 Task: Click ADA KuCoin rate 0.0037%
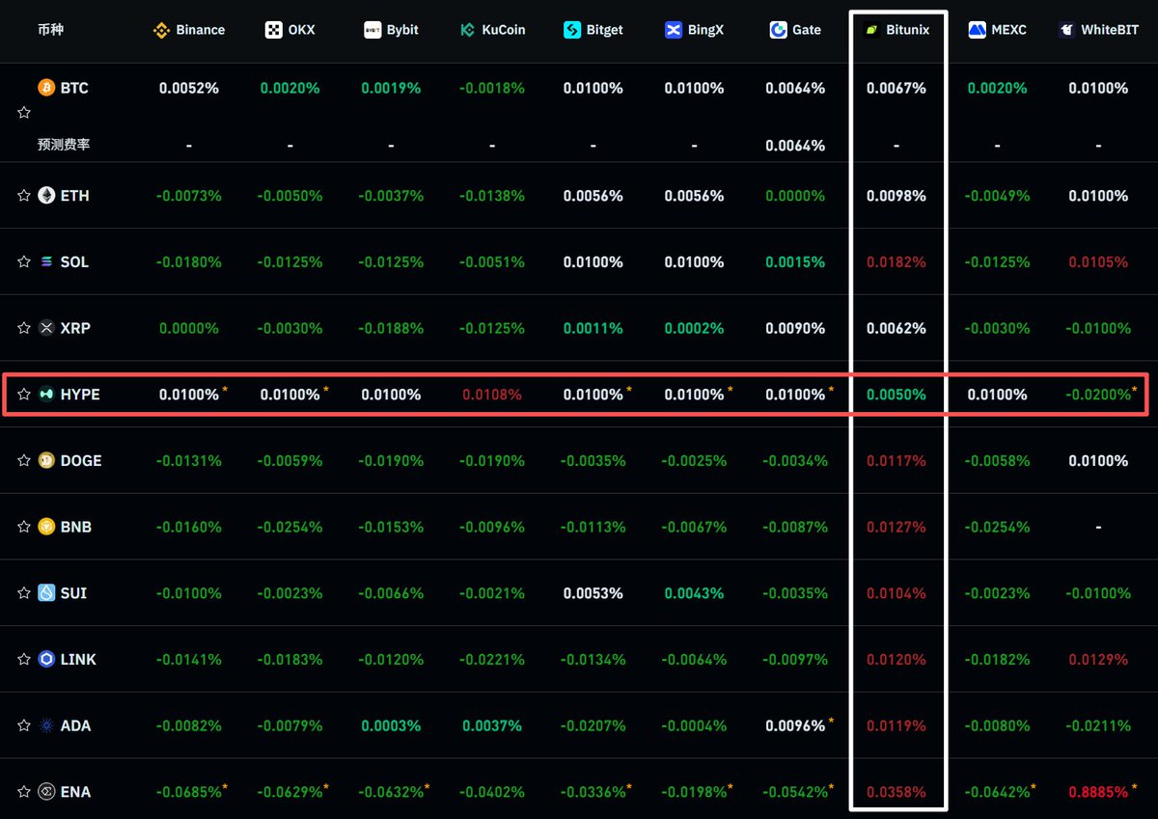click(492, 725)
